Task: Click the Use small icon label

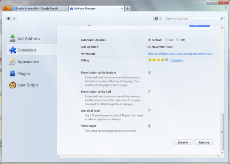Action: pos(90,110)
